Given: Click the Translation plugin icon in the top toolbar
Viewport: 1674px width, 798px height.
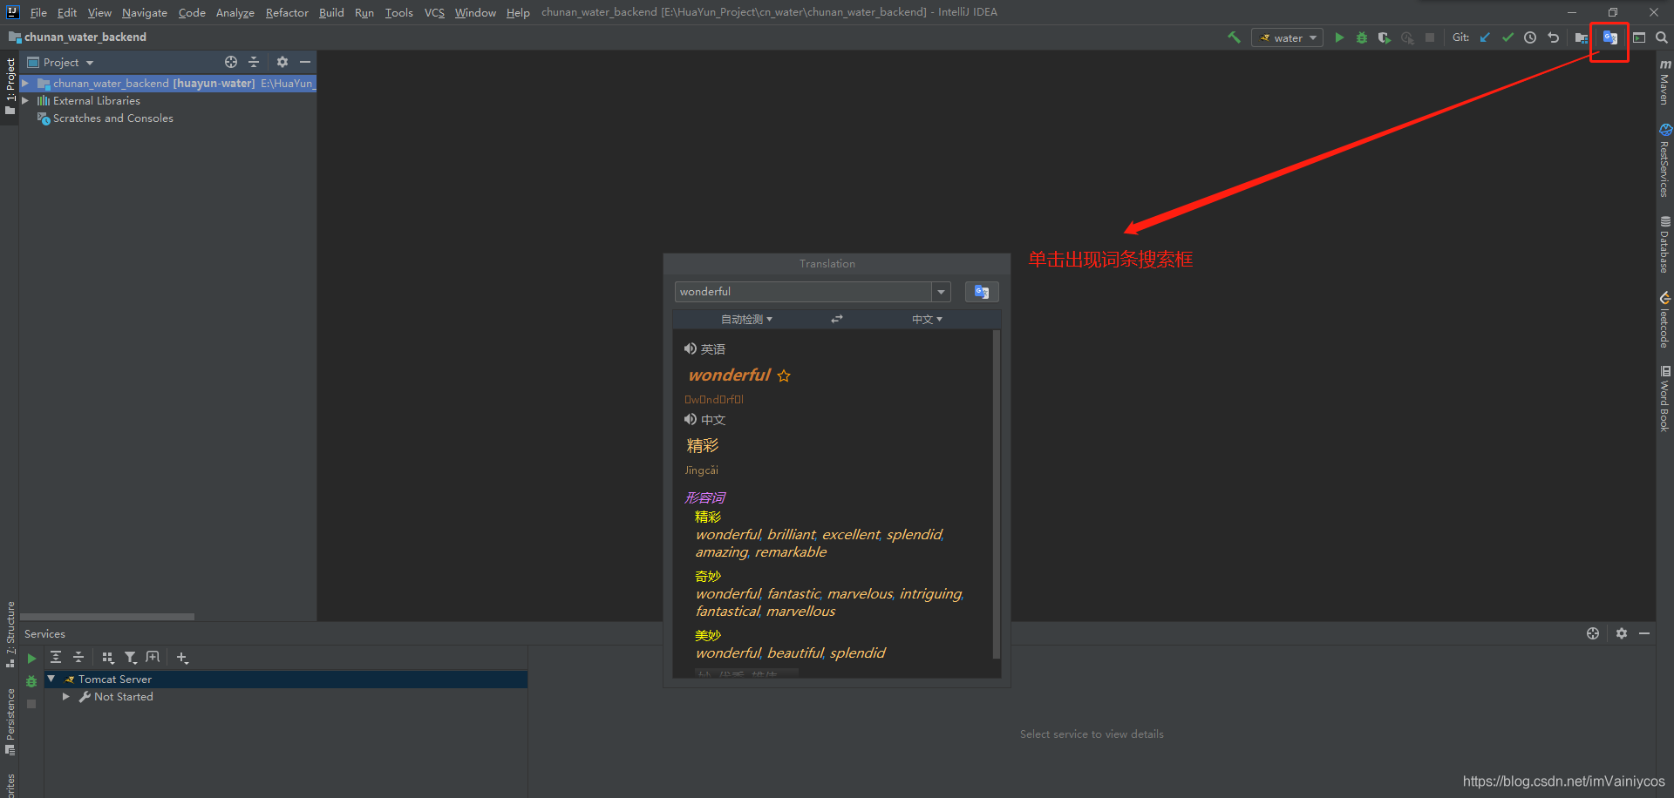Looking at the screenshot, I should [1610, 37].
